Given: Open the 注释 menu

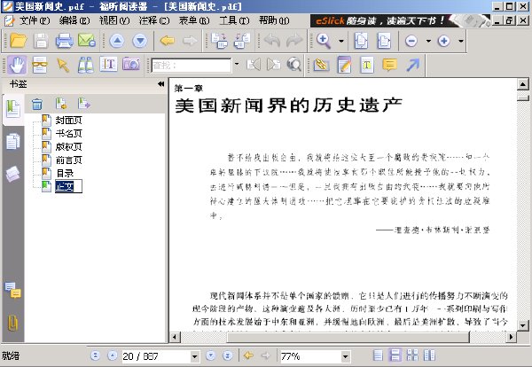Looking at the screenshot, I should (154, 20).
